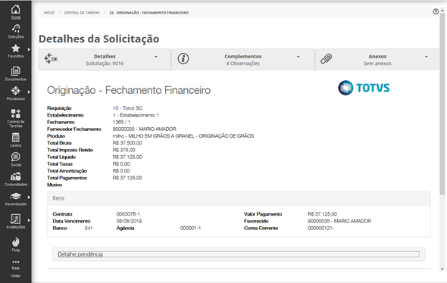Viewport: 447px width, 283px height.
Task: Go to Início breadcrumb
Action: [48, 13]
